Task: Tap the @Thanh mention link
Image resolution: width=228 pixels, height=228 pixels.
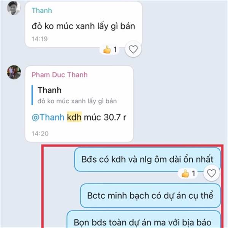Action: (48, 117)
